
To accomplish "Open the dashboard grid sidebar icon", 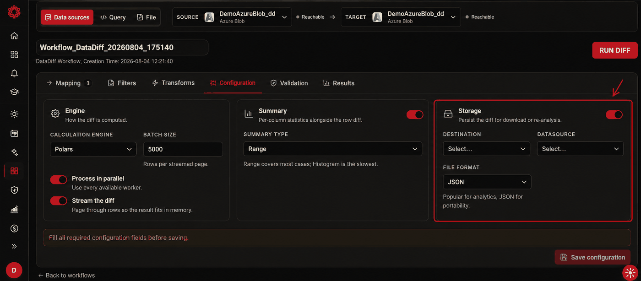I will [x=14, y=54].
